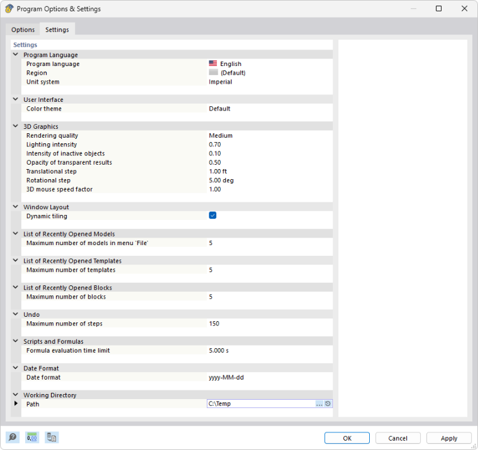Click the settings profile transfer icon
The image size is (478, 450).
point(52,437)
